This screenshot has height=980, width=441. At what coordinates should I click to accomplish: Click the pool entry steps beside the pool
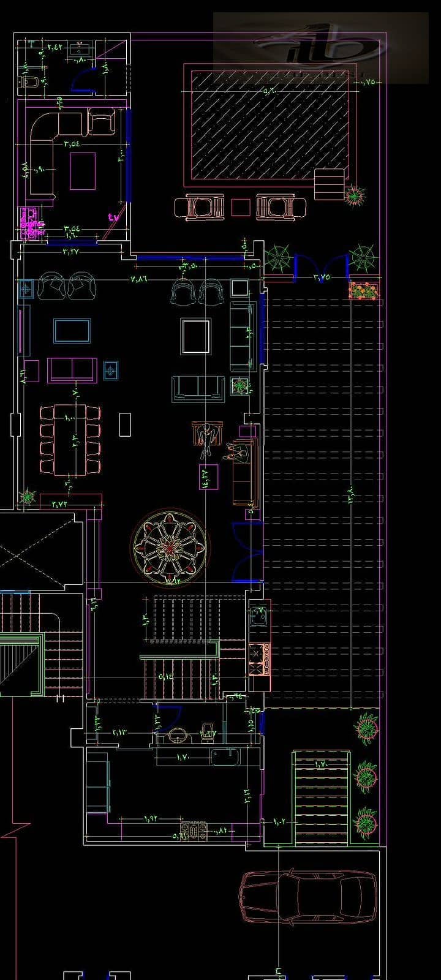coord(330,184)
